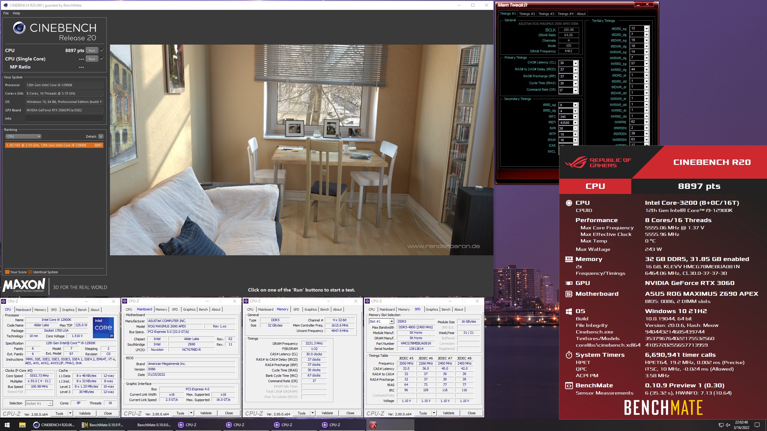
Task: Open BenchMate 0.10.9 P... taskbar item
Action: (102, 425)
